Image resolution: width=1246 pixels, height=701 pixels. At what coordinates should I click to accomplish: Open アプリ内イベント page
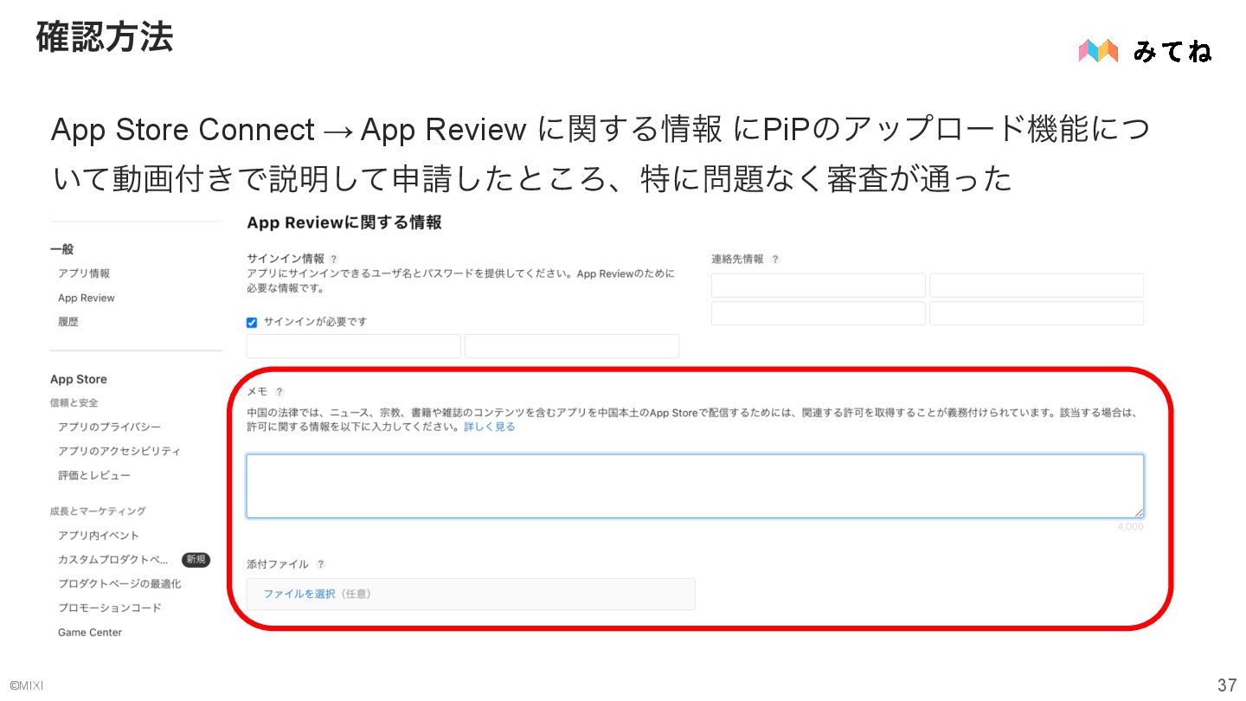pyautogui.click(x=99, y=536)
